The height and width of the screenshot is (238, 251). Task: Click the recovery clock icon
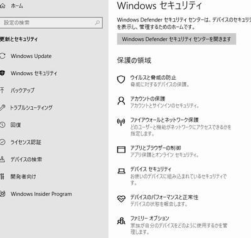(3, 125)
